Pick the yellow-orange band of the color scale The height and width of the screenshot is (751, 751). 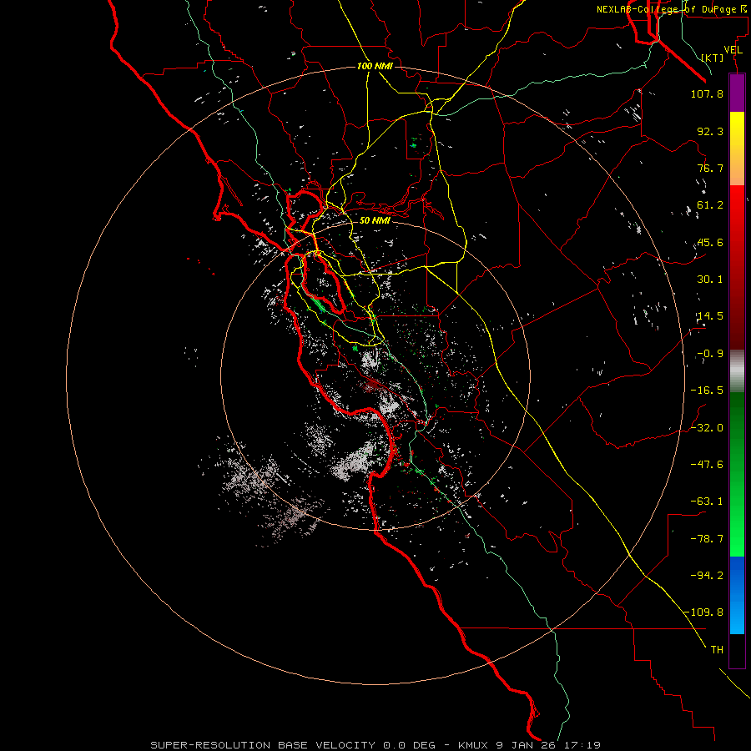[737, 149]
